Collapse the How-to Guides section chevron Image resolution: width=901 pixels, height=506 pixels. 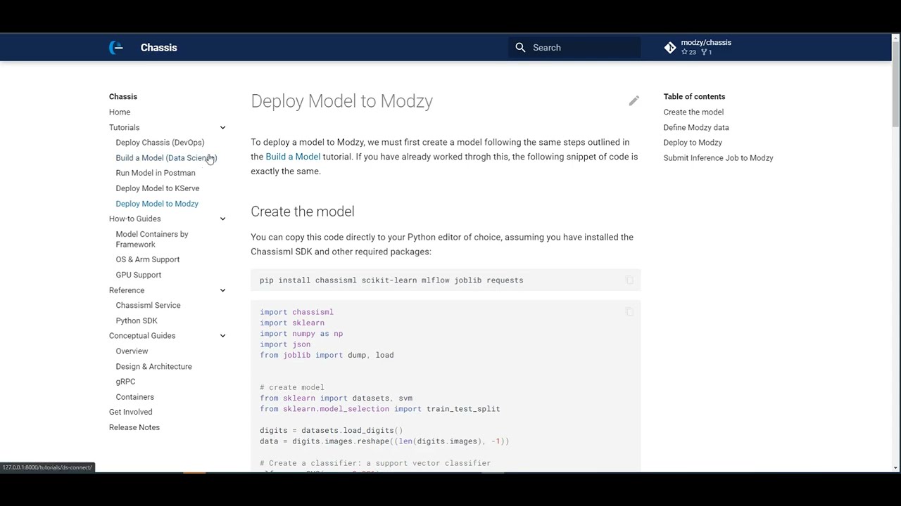(222, 219)
